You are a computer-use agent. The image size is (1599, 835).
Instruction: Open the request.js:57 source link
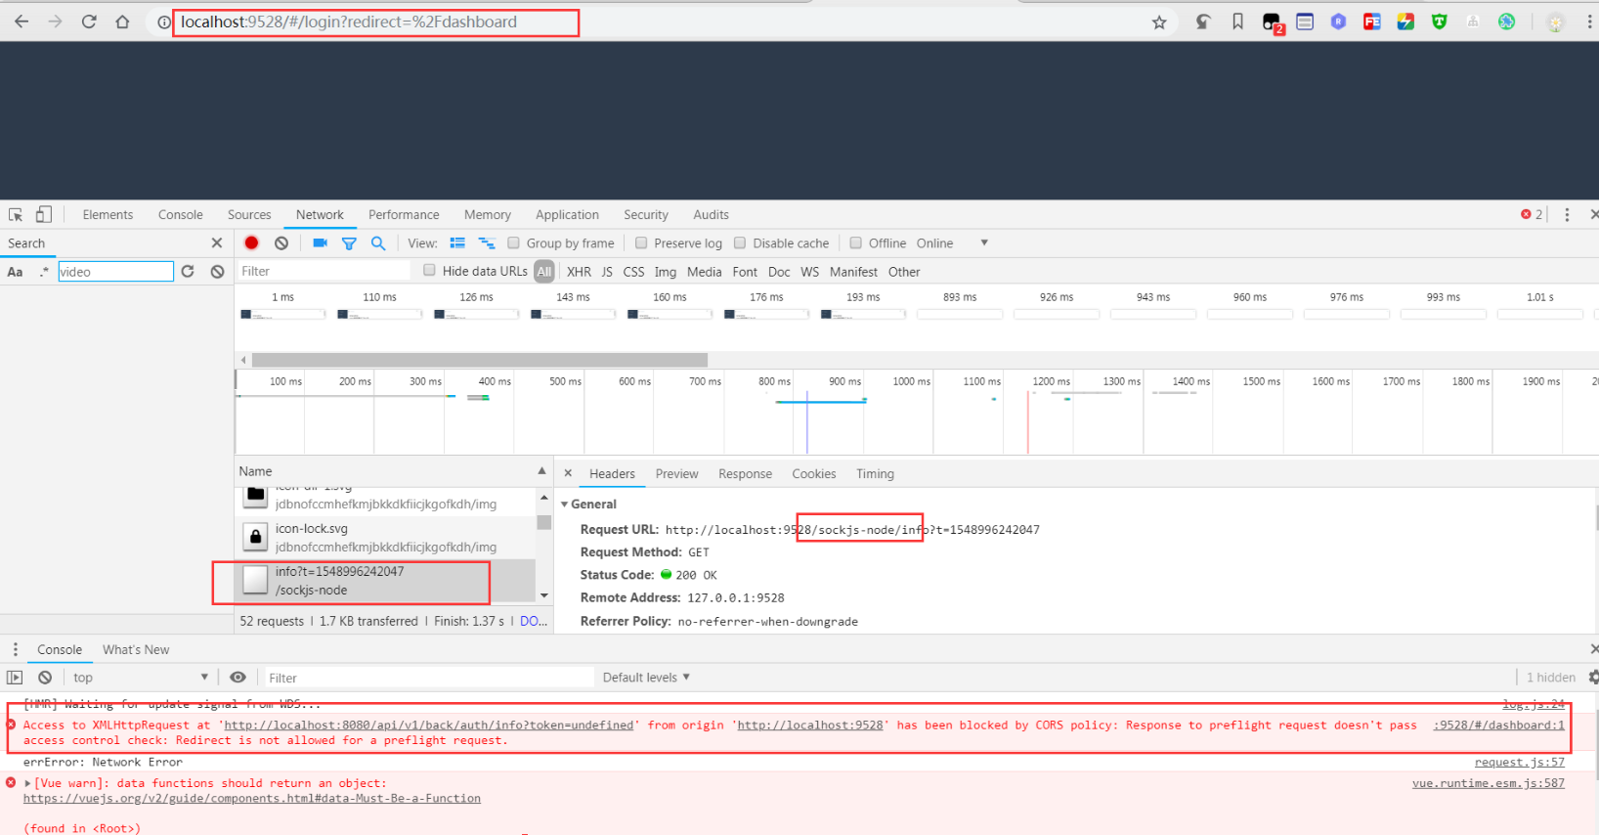[x=1519, y=762]
